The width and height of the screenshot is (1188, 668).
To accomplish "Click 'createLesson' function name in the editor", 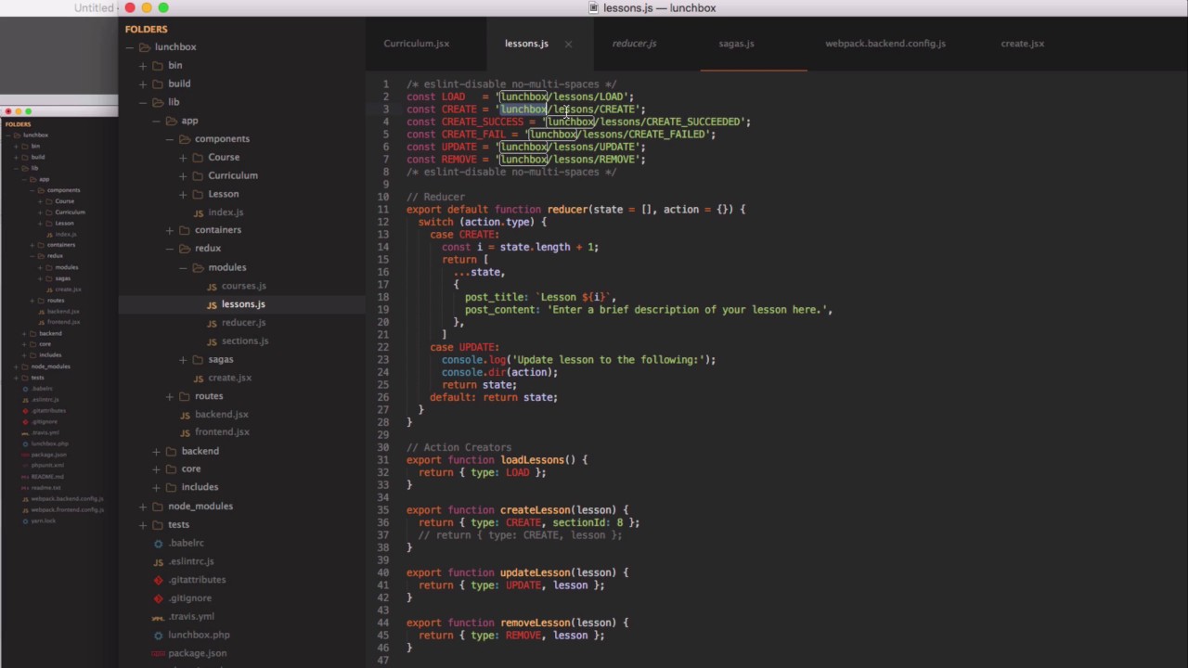I will tap(536, 510).
